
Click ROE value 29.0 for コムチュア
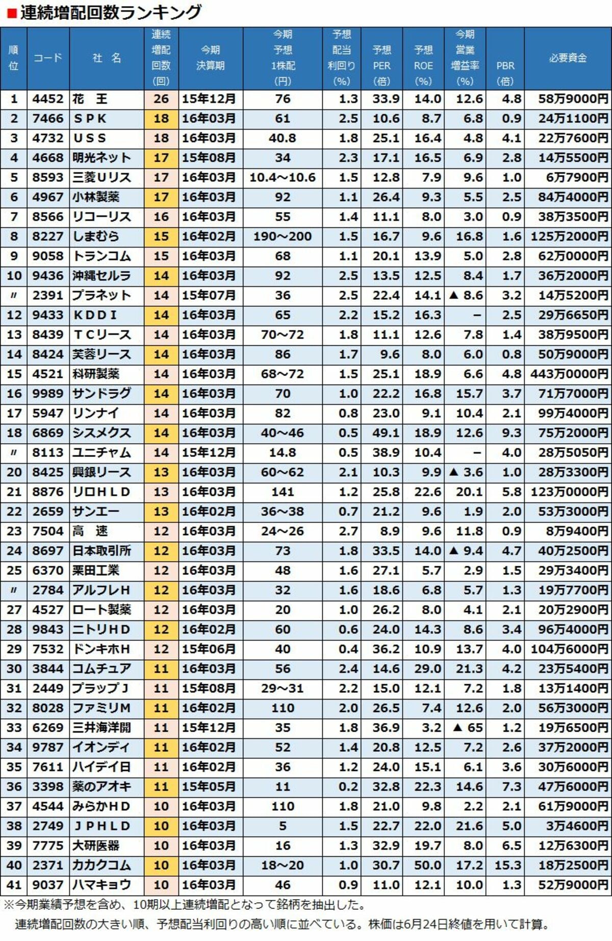point(428,669)
